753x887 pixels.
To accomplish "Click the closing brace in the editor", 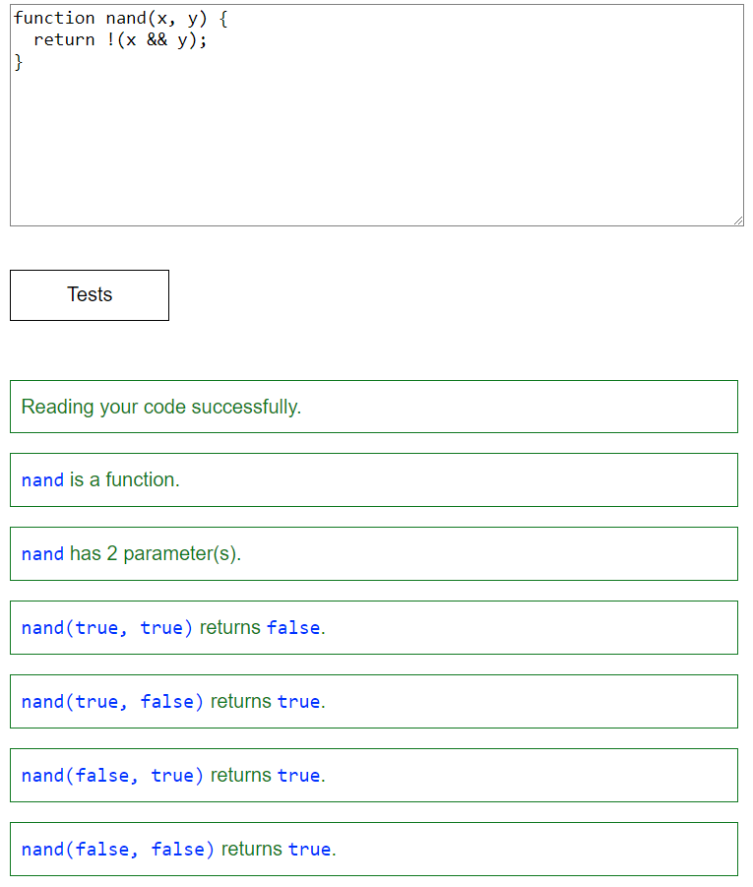I will coord(18,62).
